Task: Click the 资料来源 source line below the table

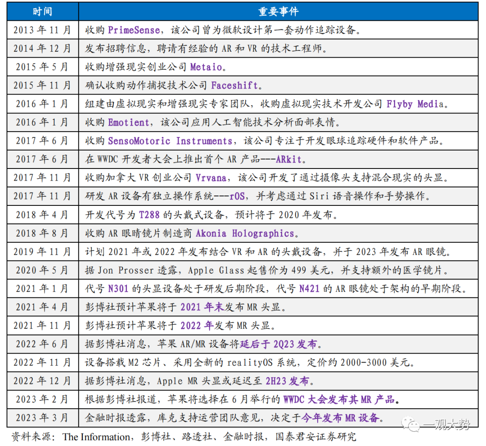Action: [184, 437]
